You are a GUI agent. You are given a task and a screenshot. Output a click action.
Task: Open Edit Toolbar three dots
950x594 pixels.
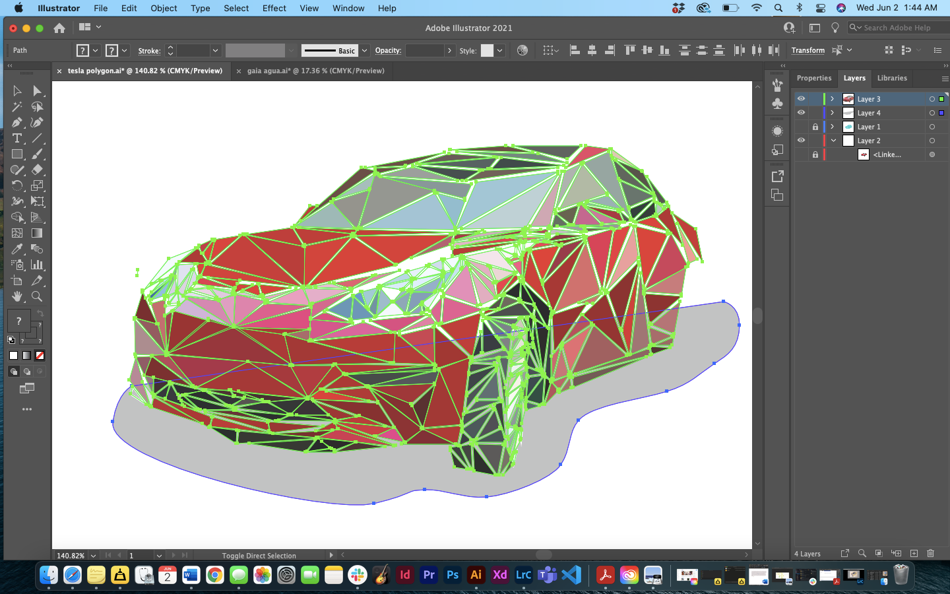(27, 409)
